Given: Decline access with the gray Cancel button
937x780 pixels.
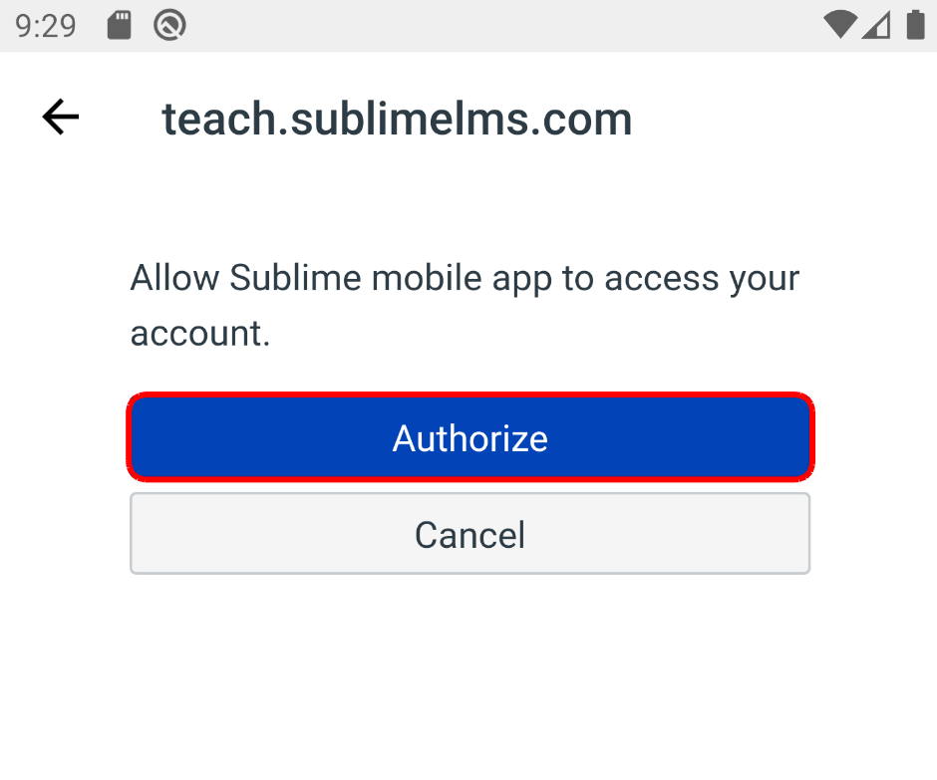Looking at the screenshot, I should pyautogui.click(x=469, y=534).
